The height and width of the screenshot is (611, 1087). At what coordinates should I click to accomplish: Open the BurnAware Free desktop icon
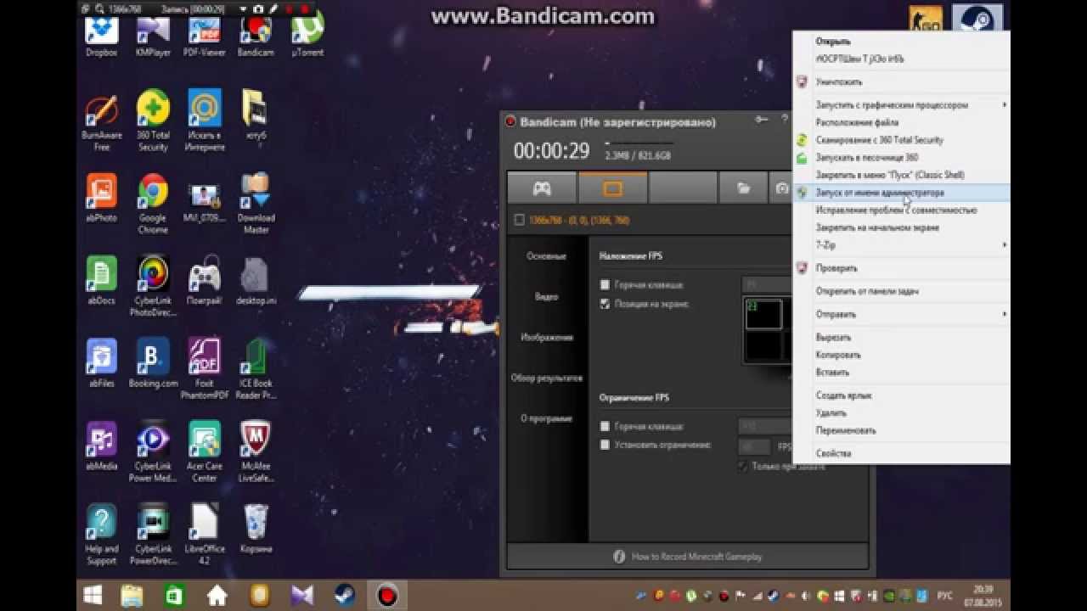tap(101, 121)
